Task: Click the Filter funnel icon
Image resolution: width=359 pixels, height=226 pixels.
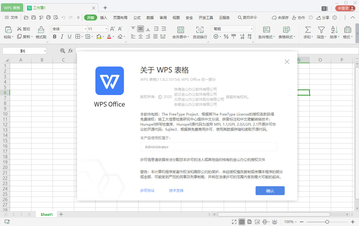Action: point(321,30)
